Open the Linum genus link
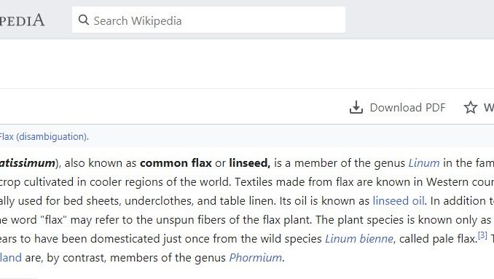This screenshot has width=494, height=279. click(424, 163)
